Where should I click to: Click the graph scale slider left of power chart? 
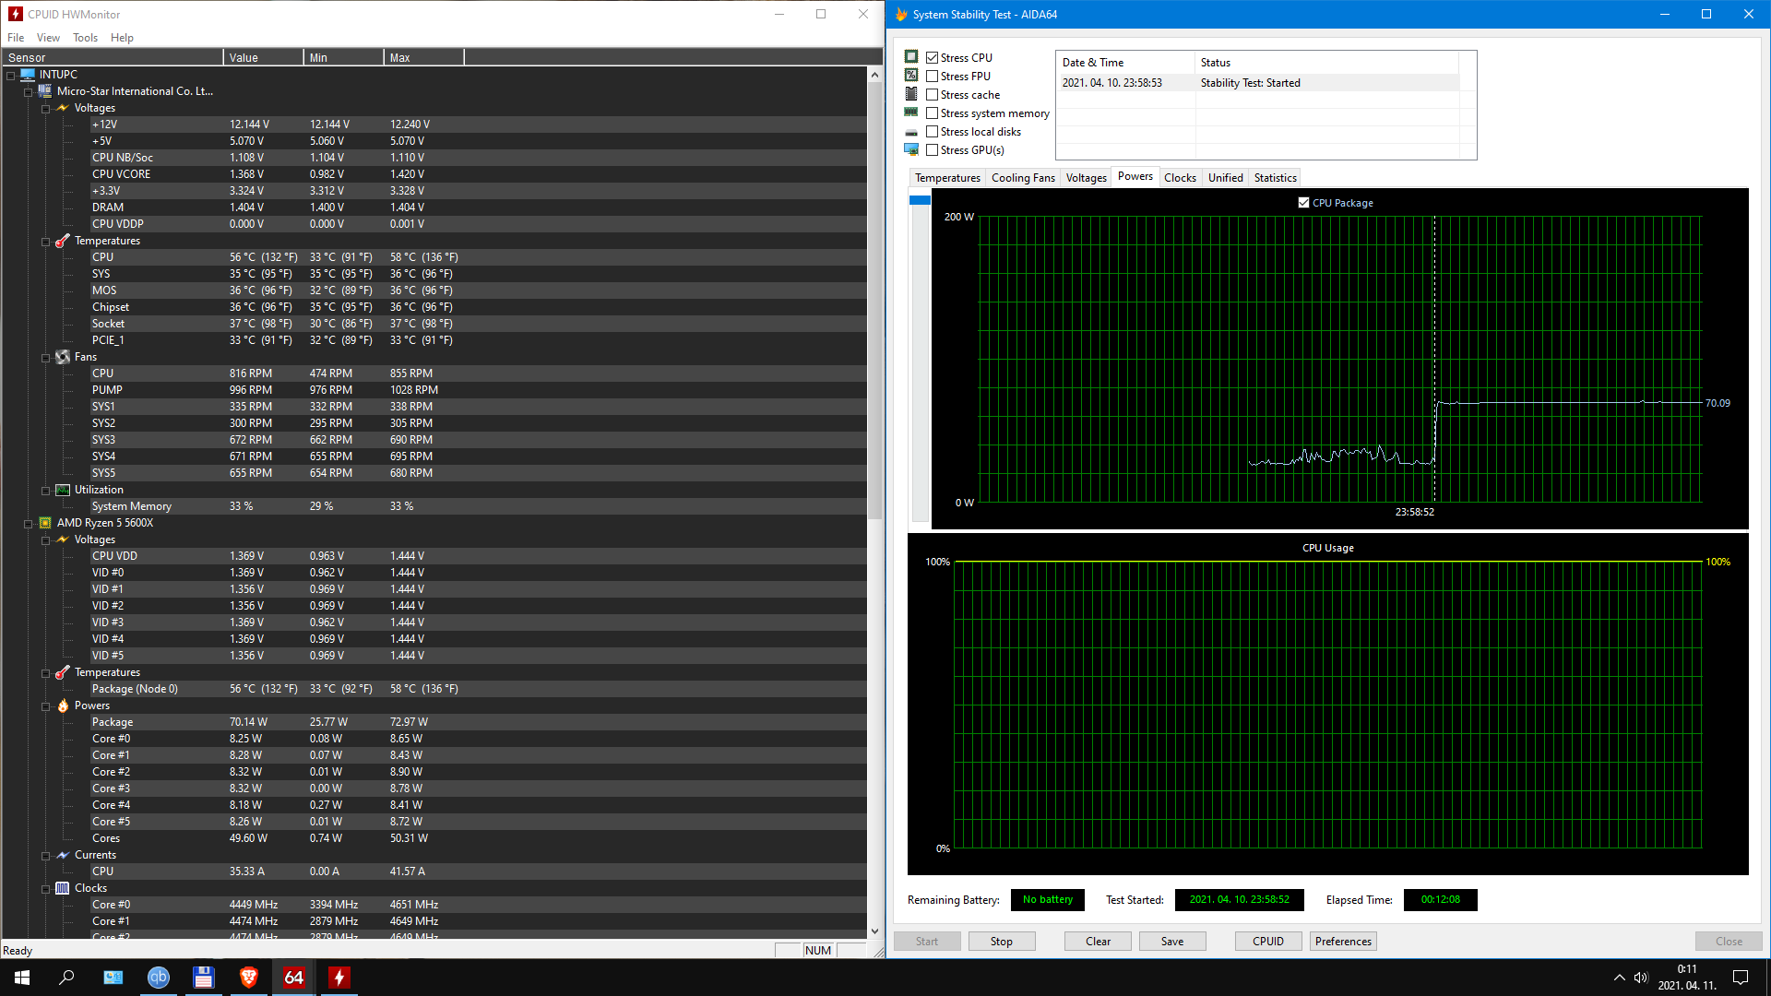(x=920, y=200)
